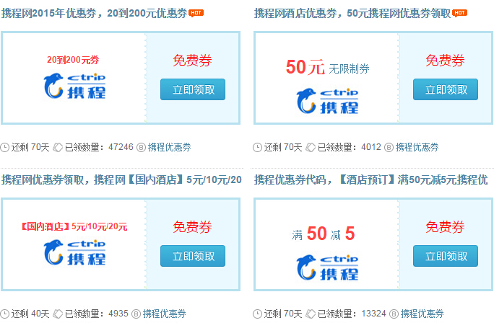Click the red 【国内酒店】5元/10元/20元 text
The height and width of the screenshot is (328, 494).
point(74,226)
